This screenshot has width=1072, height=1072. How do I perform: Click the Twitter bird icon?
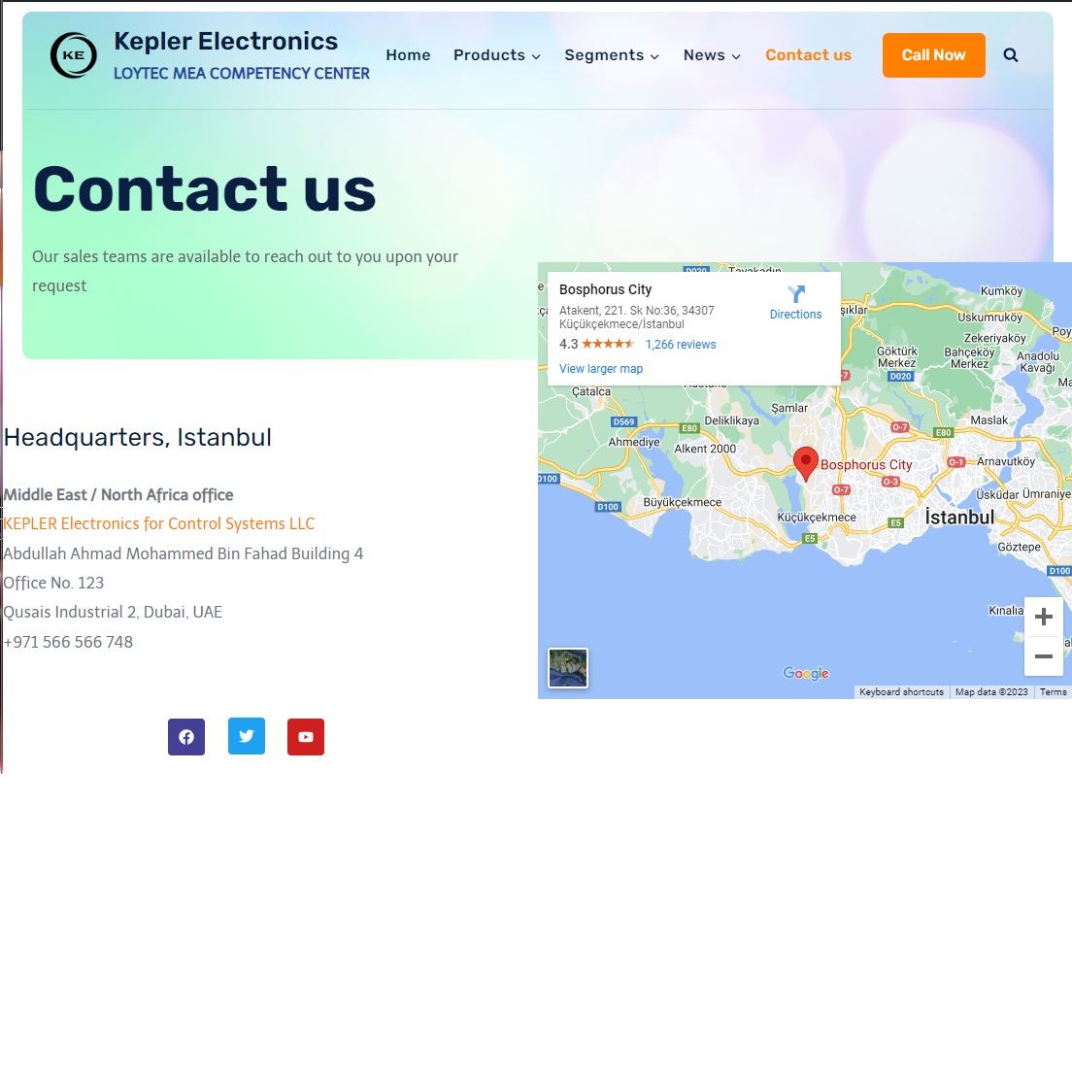[246, 737]
